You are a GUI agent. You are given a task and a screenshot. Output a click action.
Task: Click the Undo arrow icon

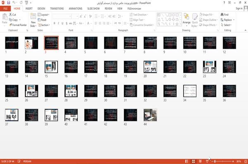tap(14, 2)
